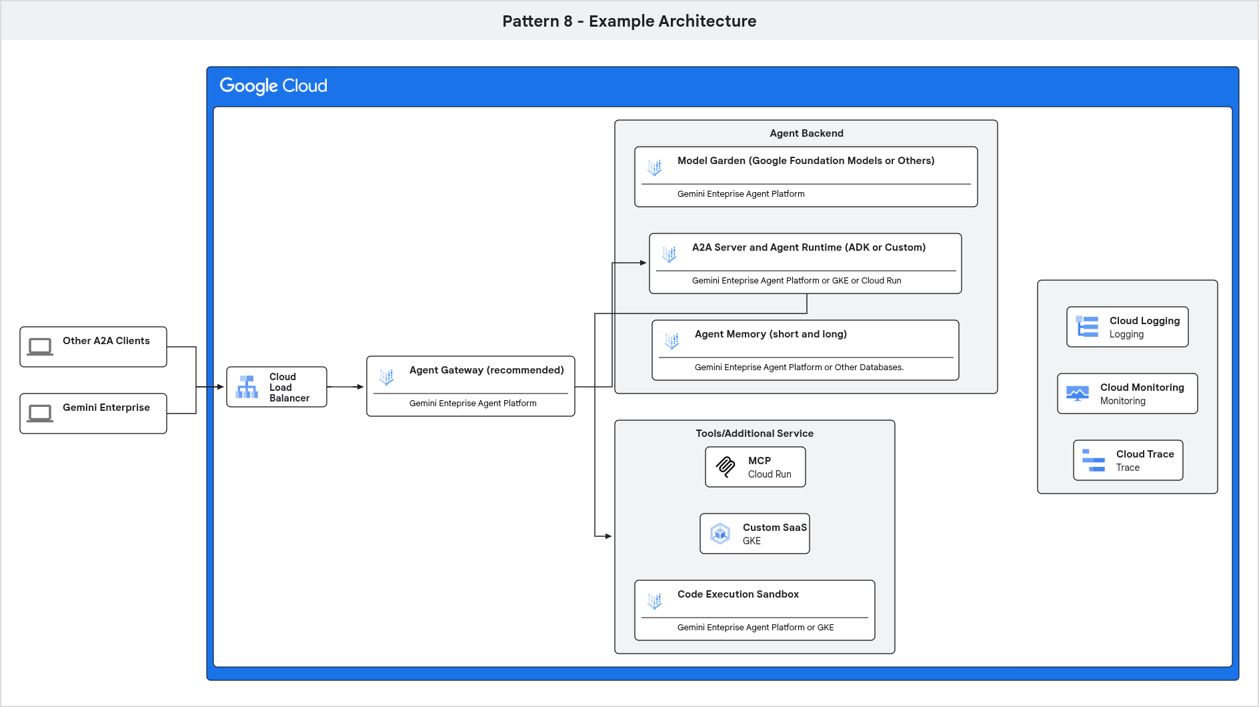Select the "Cloud Monitoring" title
This screenshot has width=1259, height=707.
[1142, 388]
